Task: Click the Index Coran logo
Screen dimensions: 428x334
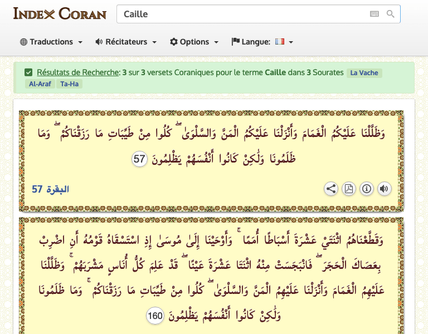Action: 60,13
